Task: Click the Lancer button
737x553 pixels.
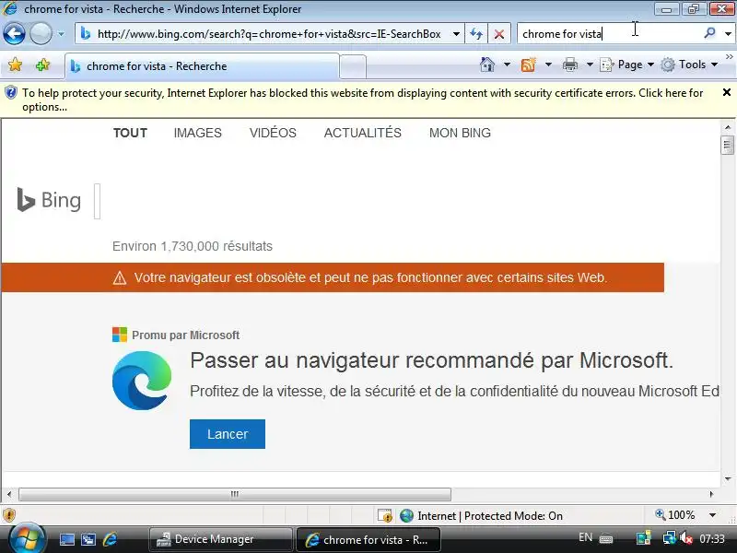Action: (x=228, y=434)
